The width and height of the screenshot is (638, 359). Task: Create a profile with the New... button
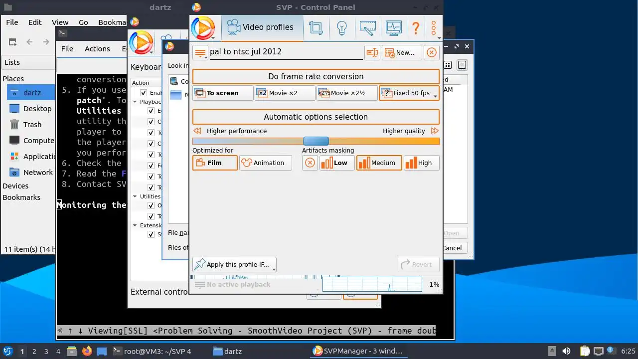[x=402, y=52]
